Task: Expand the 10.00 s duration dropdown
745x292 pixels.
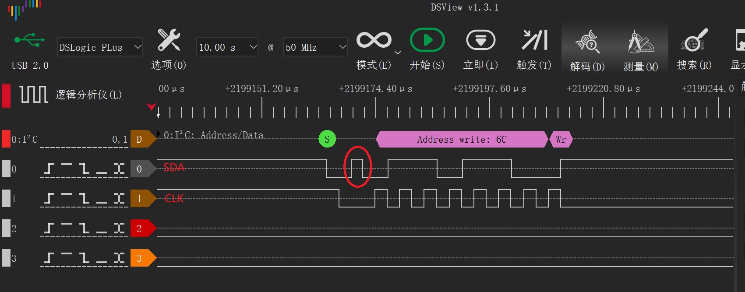Action: pos(227,47)
